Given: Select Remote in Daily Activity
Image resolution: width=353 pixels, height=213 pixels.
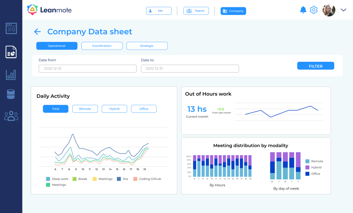Looking at the screenshot, I should tap(85, 109).
